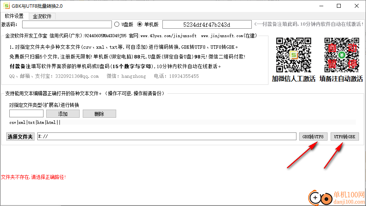Click the email 332092136@qq.com
The width and height of the screenshot is (366, 206).
[77, 76]
